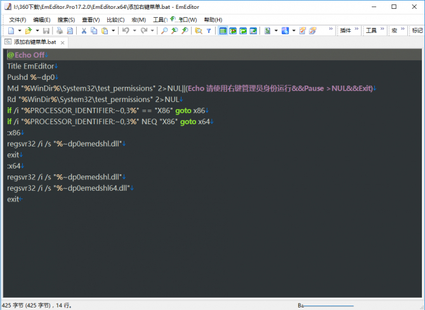425x310 pixels.
Task: Open the 搜索(S) menu
Action: 66,20
